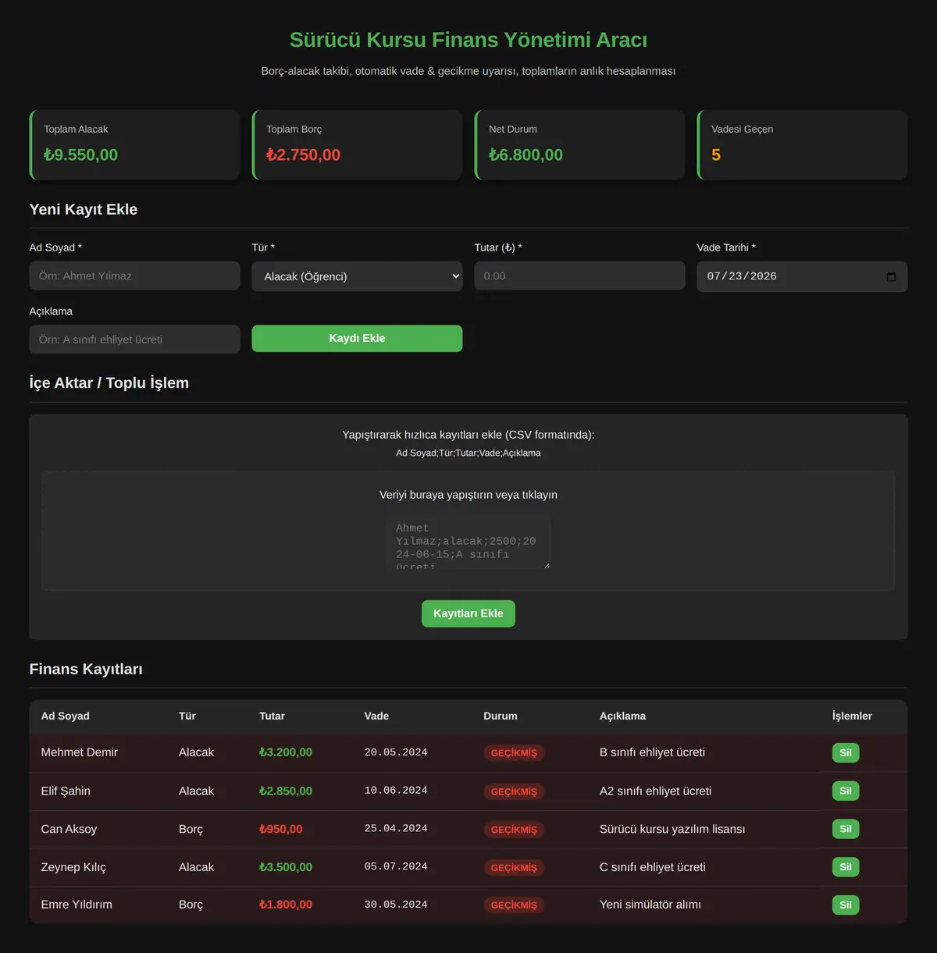The image size is (937, 953).
Task: Click the Toplam Borç summary card
Action: [357, 144]
